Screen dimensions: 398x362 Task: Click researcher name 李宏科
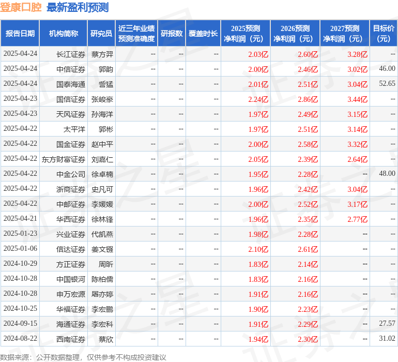pyautogui.click(x=102, y=324)
